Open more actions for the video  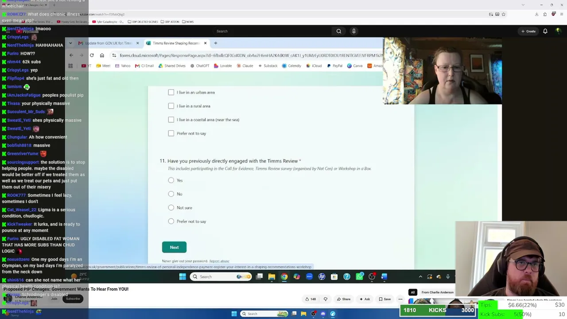[x=400, y=299]
